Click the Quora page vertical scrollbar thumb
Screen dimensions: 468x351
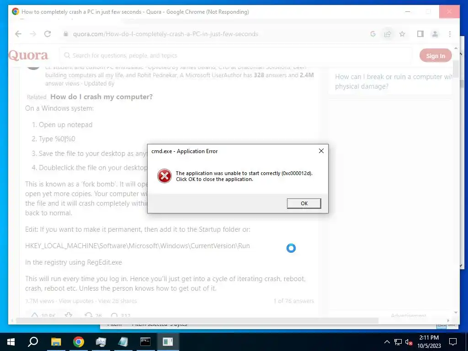(456, 69)
